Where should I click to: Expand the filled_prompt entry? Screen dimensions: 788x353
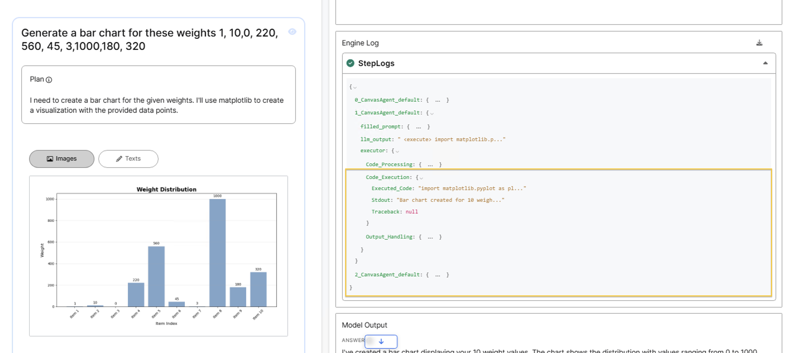418,127
